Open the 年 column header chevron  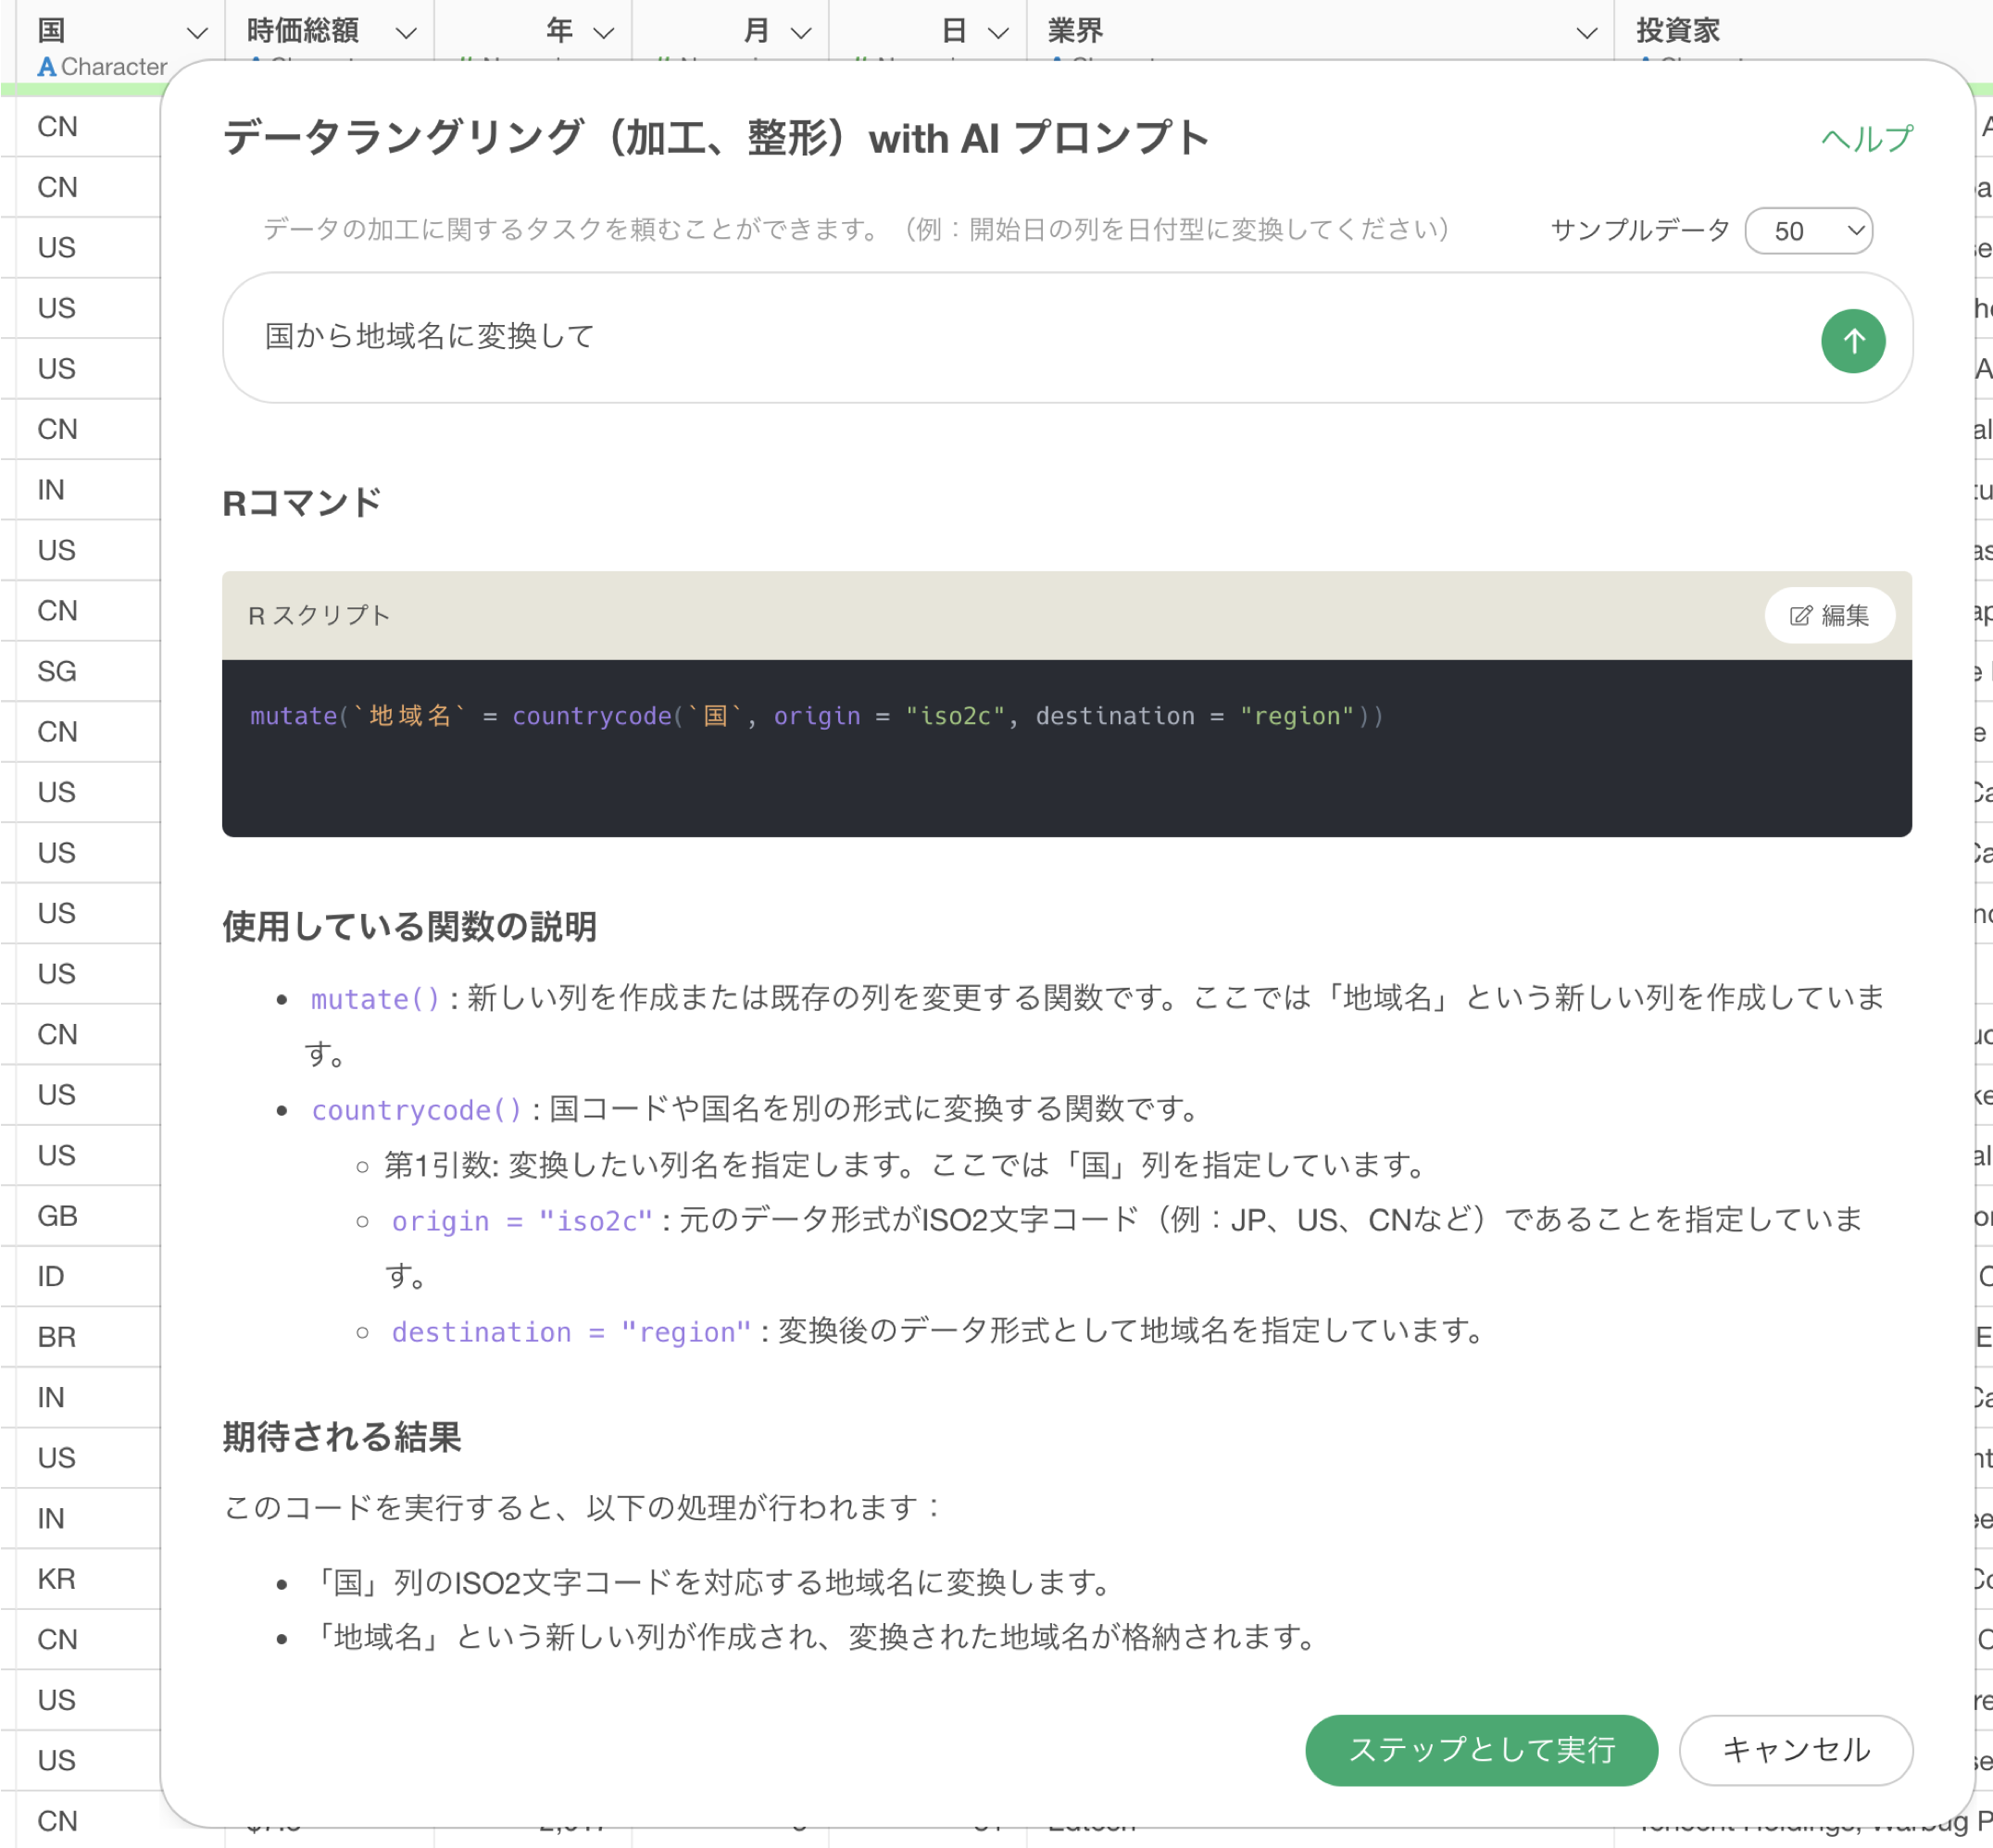(603, 33)
